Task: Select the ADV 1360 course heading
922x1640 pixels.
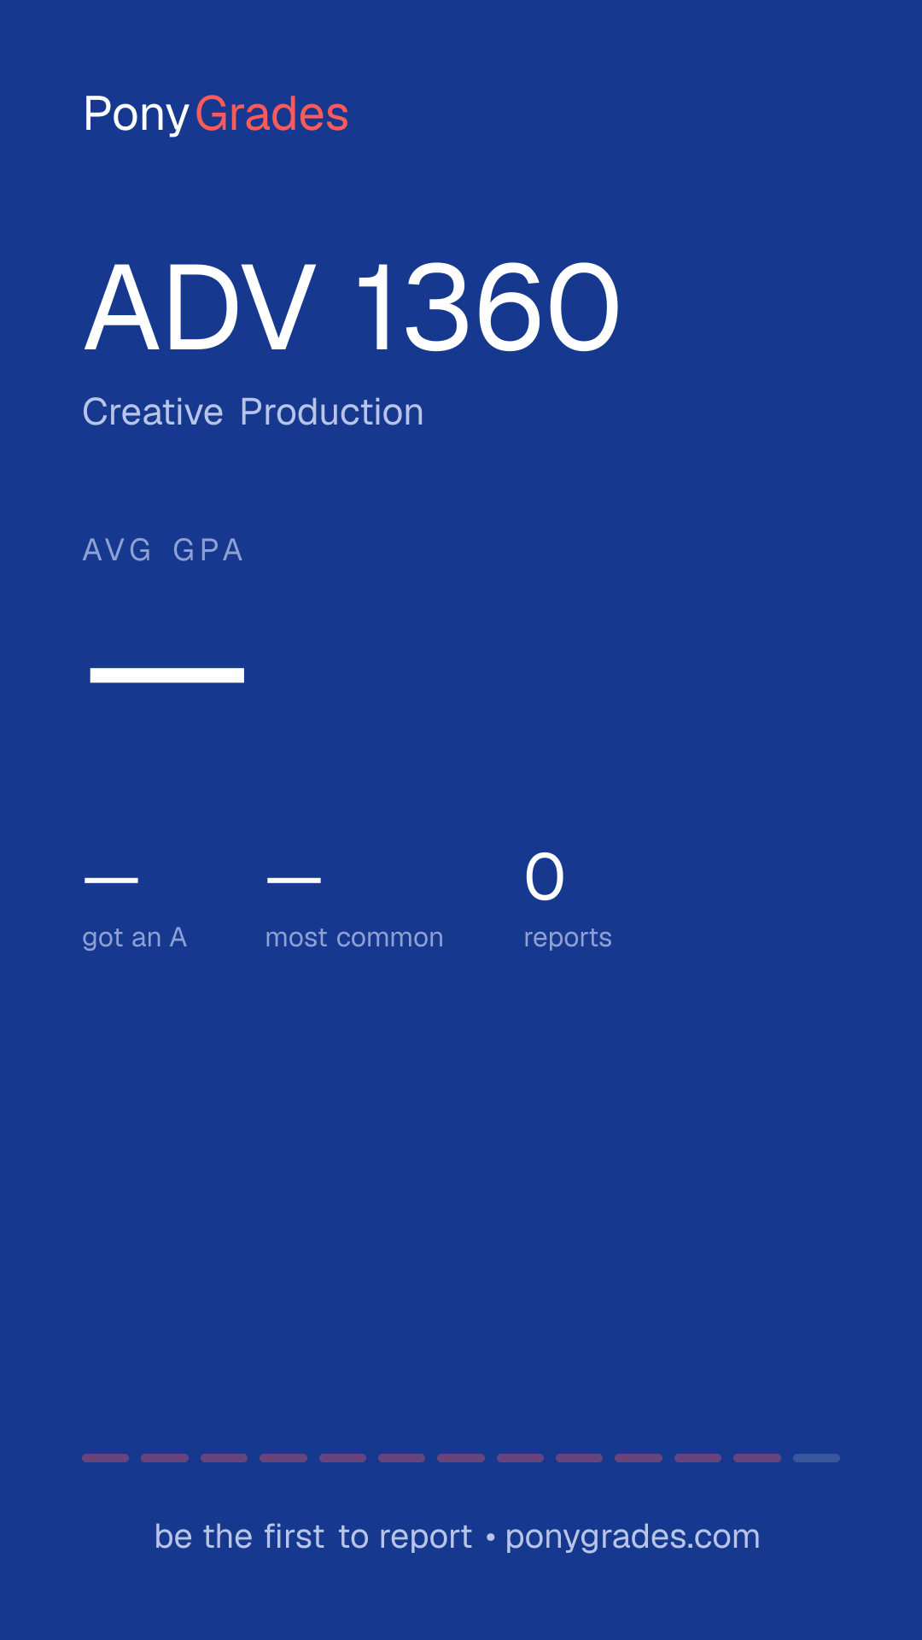Action: (352, 307)
